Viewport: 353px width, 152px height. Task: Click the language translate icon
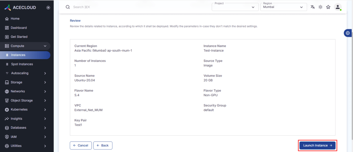pos(313,7)
